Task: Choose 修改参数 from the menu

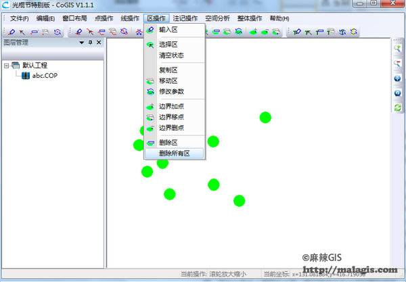Action: click(175, 91)
